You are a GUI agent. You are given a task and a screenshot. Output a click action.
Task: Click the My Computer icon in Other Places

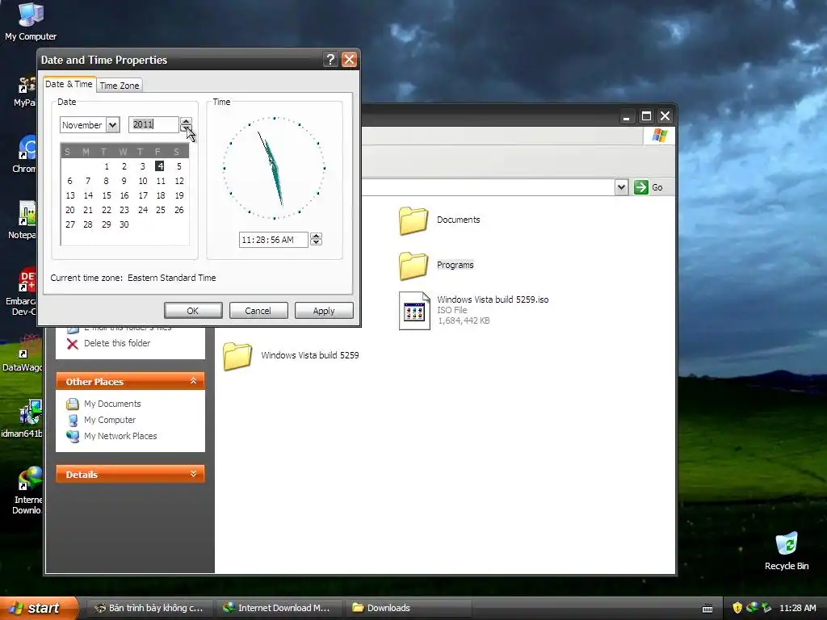pos(72,420)
